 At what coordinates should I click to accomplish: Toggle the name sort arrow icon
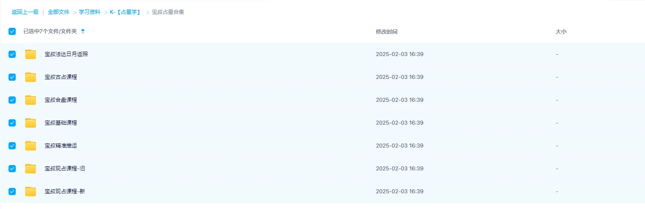click(x=83, y=31)
